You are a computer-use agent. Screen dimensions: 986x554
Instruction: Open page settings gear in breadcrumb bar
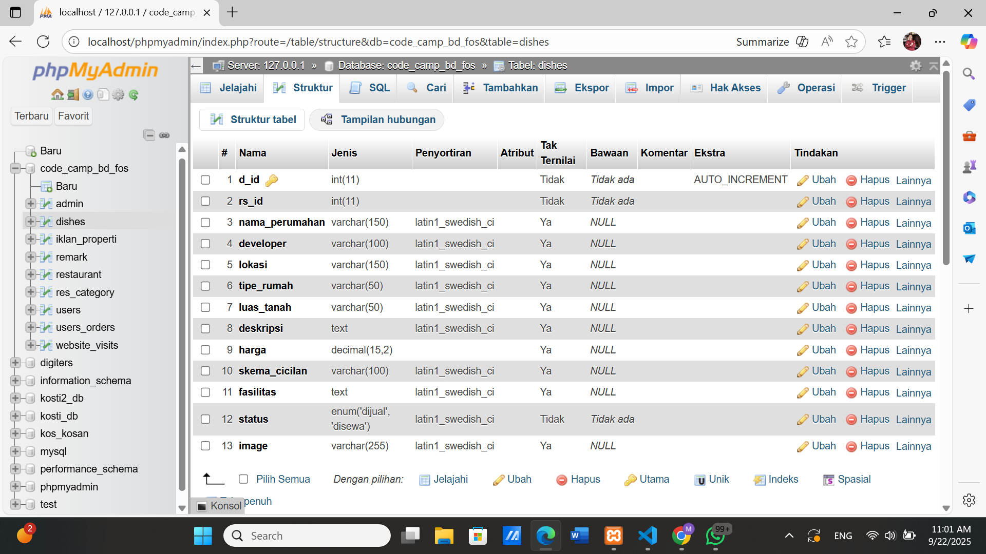click(x=916, y=66)
